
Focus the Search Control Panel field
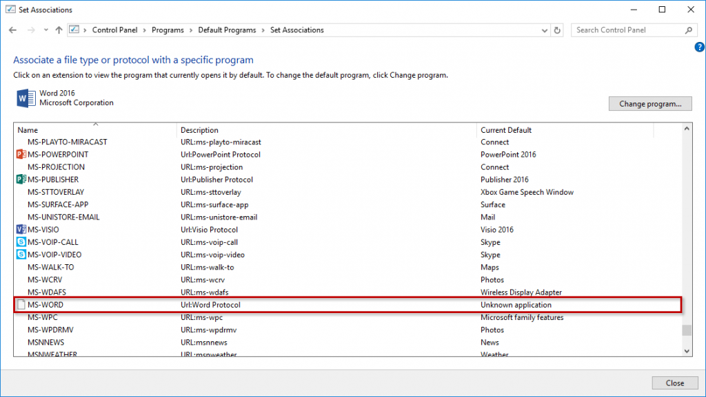(629, 30)
